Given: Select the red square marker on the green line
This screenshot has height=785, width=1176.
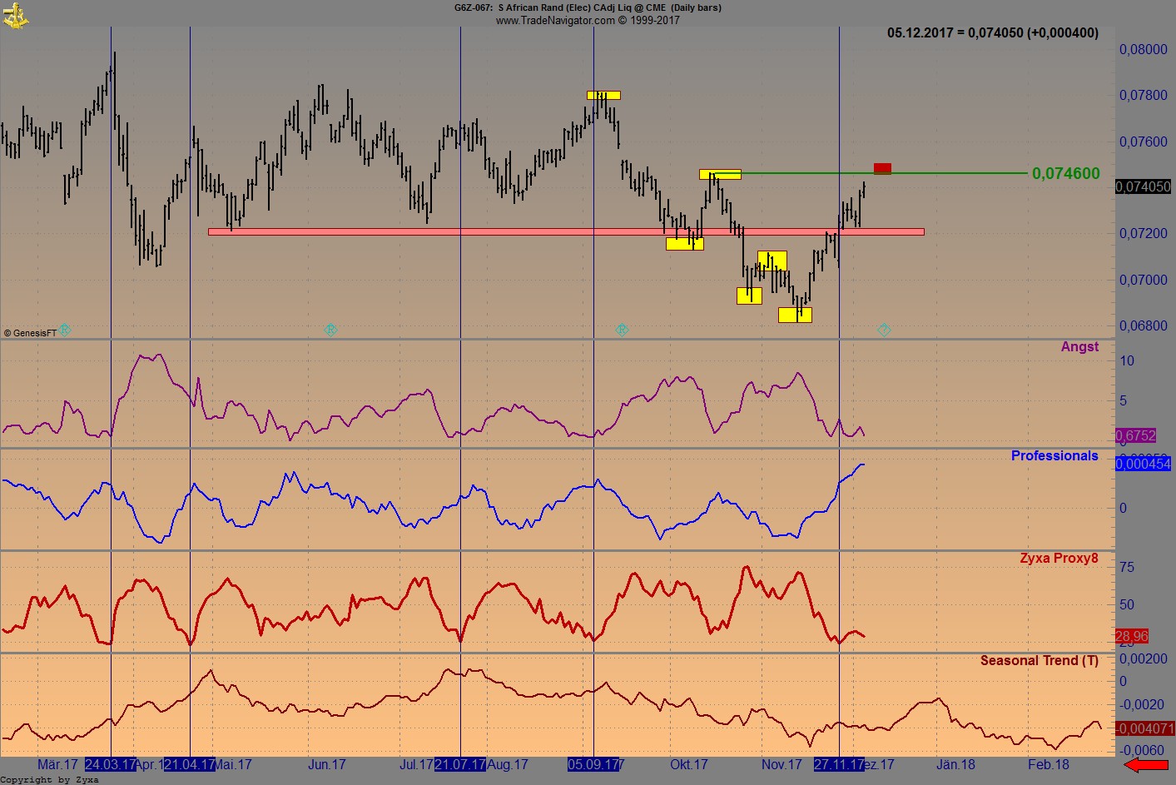Looking at the screenshot, I should click(x=882, y=169).
